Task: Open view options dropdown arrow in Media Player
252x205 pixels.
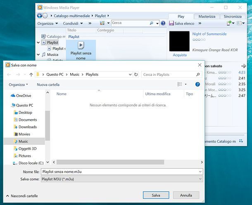Action: 109,23
